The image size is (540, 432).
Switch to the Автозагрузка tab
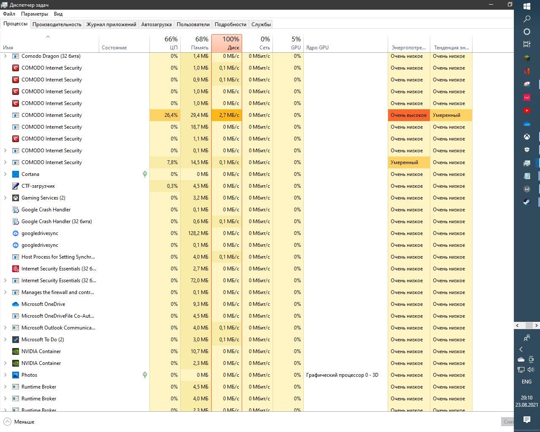click(x=157, y=24)
